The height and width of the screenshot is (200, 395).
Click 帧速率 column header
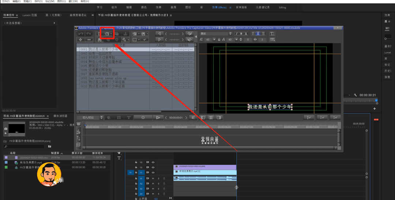55,153
